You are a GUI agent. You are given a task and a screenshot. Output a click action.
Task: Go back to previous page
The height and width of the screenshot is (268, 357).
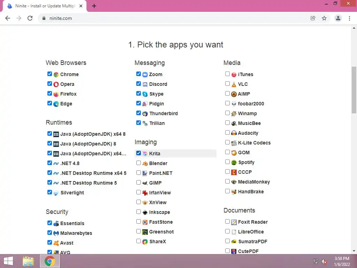click(8, 18)
